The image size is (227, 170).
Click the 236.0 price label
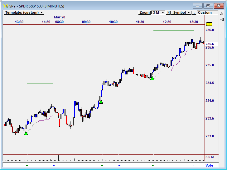click(210, 30)
